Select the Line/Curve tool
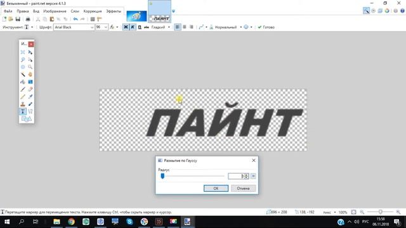Image resolution: width=406 pixels, height=228 pixels. (x=30, y=111)
